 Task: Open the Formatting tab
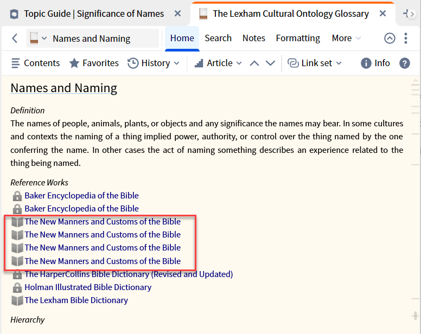click(x=298, y=38)
